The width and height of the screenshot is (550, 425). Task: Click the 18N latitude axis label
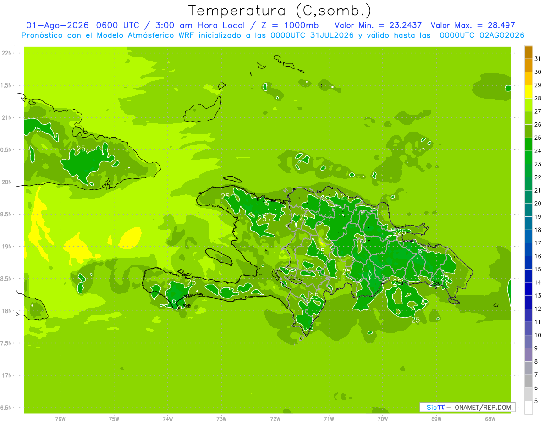click(x=7, y=311)
